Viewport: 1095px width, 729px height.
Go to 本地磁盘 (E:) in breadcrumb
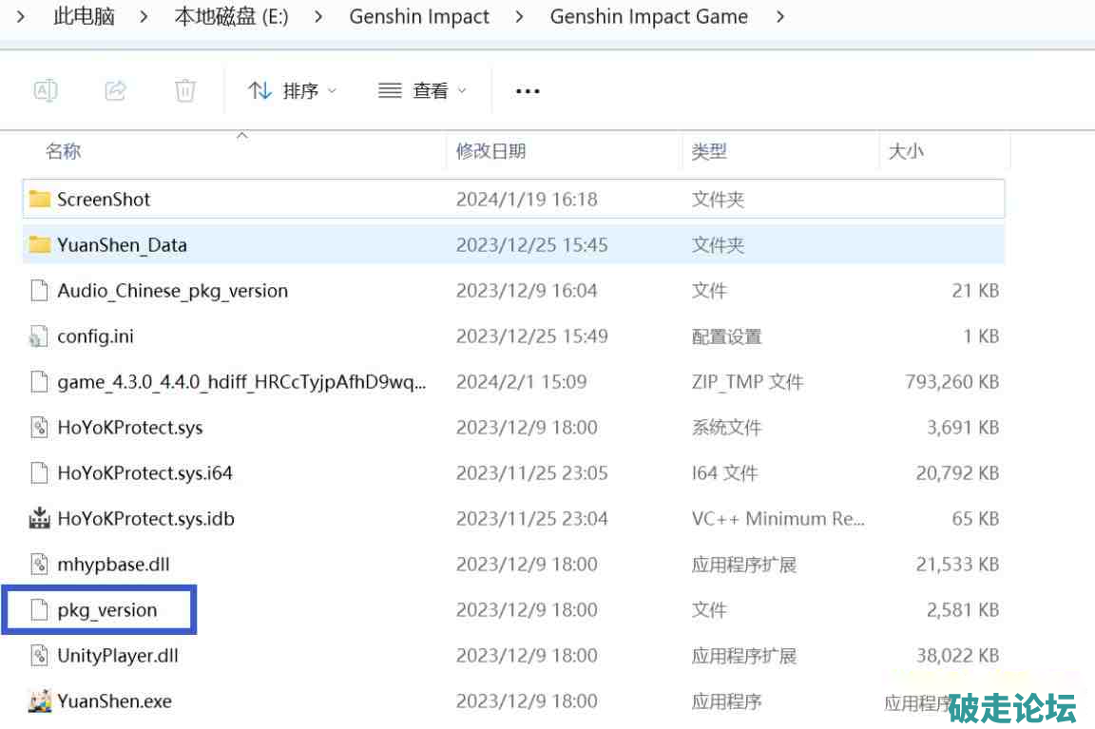click(x=231, y=17)
